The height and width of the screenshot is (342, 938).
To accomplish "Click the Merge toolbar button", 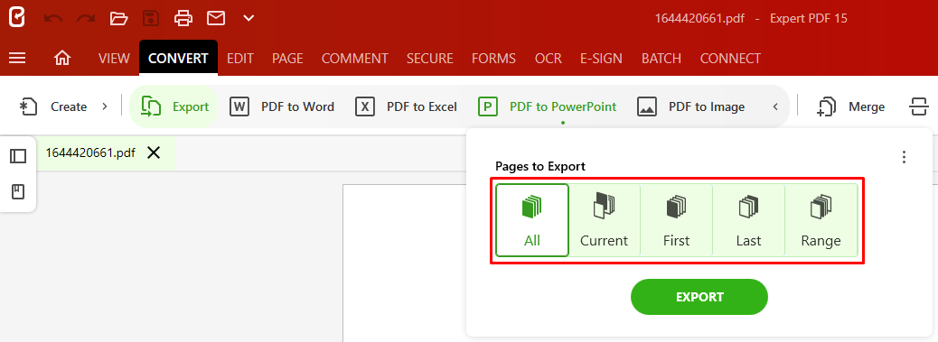I will pyautogui.click(x=850, y=106).
